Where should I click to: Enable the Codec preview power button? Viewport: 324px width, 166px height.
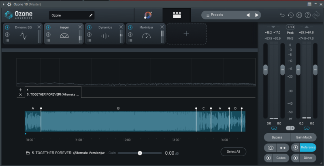(x=269, y=158)
